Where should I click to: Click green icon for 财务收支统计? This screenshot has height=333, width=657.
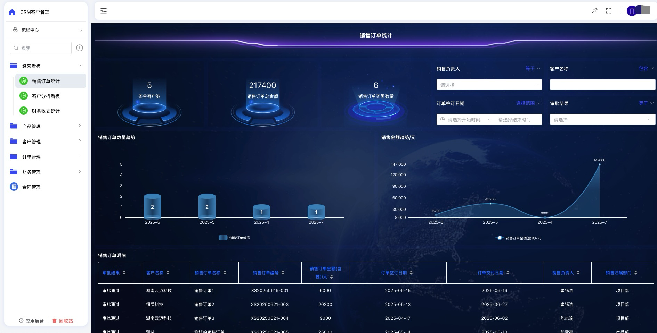[x=24, y=111]
